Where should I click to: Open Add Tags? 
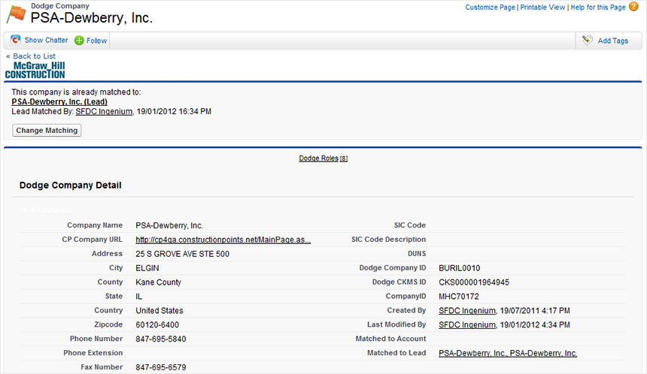[x=612, y=41]
